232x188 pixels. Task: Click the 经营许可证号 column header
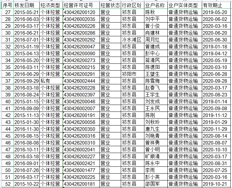point(80,6)
